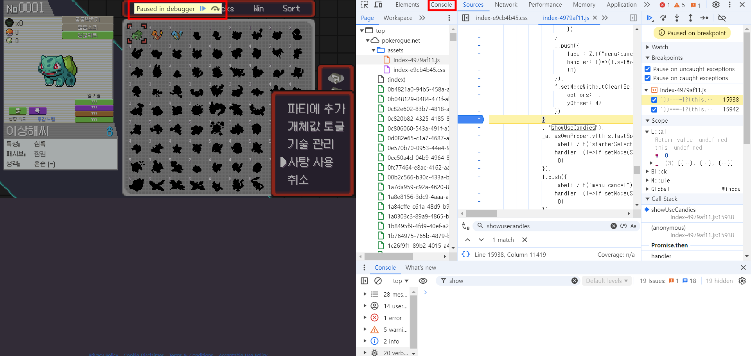Open the Default levels dropdown
This screenshot has width=751, height=356.
click(x=607, y=281)
